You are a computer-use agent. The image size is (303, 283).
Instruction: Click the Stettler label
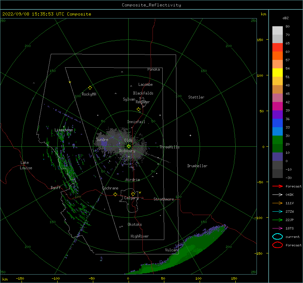pyautogui.click(x=196, y=97)
